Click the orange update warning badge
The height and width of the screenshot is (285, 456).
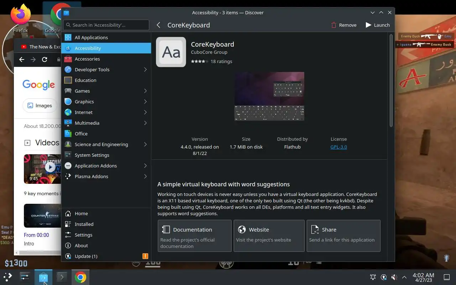point(145,256)
